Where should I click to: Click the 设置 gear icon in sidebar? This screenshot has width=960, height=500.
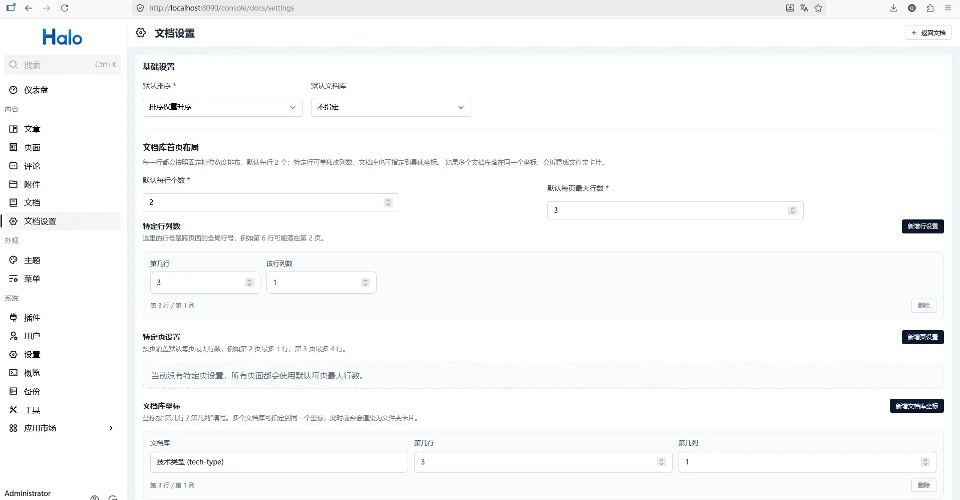click(14, 354)
